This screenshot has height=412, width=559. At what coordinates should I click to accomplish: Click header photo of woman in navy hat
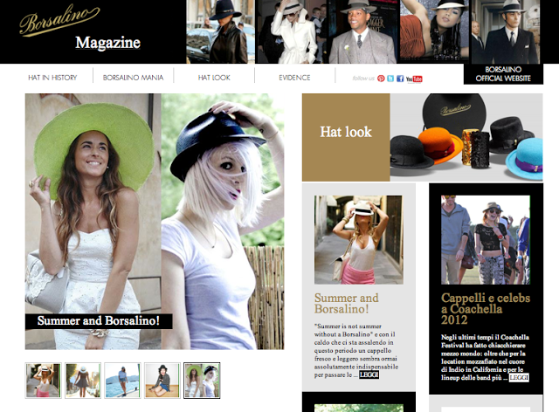[220, 31]
